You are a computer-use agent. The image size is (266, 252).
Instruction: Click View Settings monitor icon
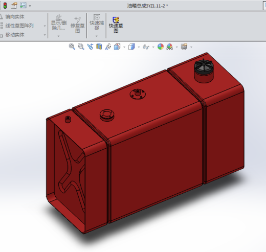184,47
